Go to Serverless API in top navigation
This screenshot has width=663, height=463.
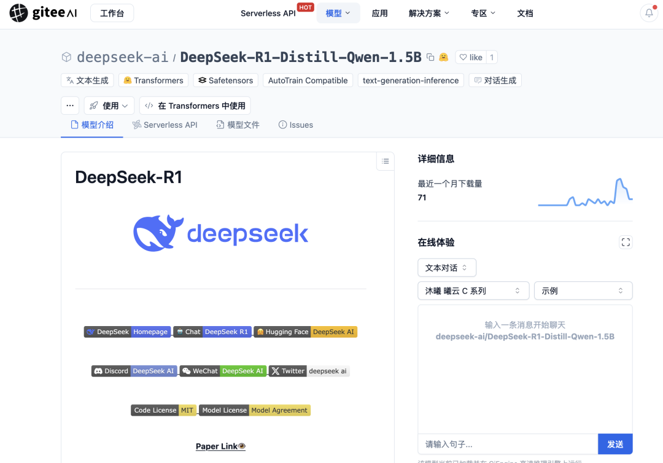point(268,13)
